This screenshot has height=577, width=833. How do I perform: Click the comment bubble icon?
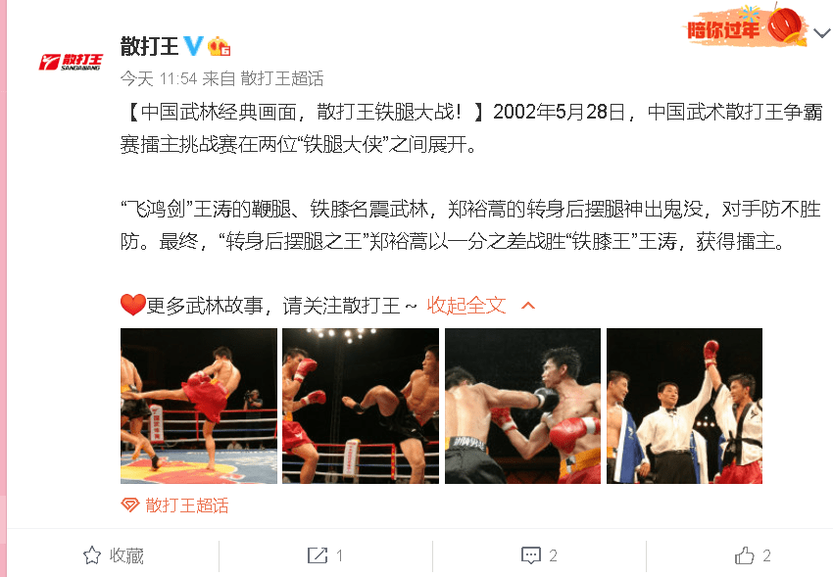click(531, 555)
